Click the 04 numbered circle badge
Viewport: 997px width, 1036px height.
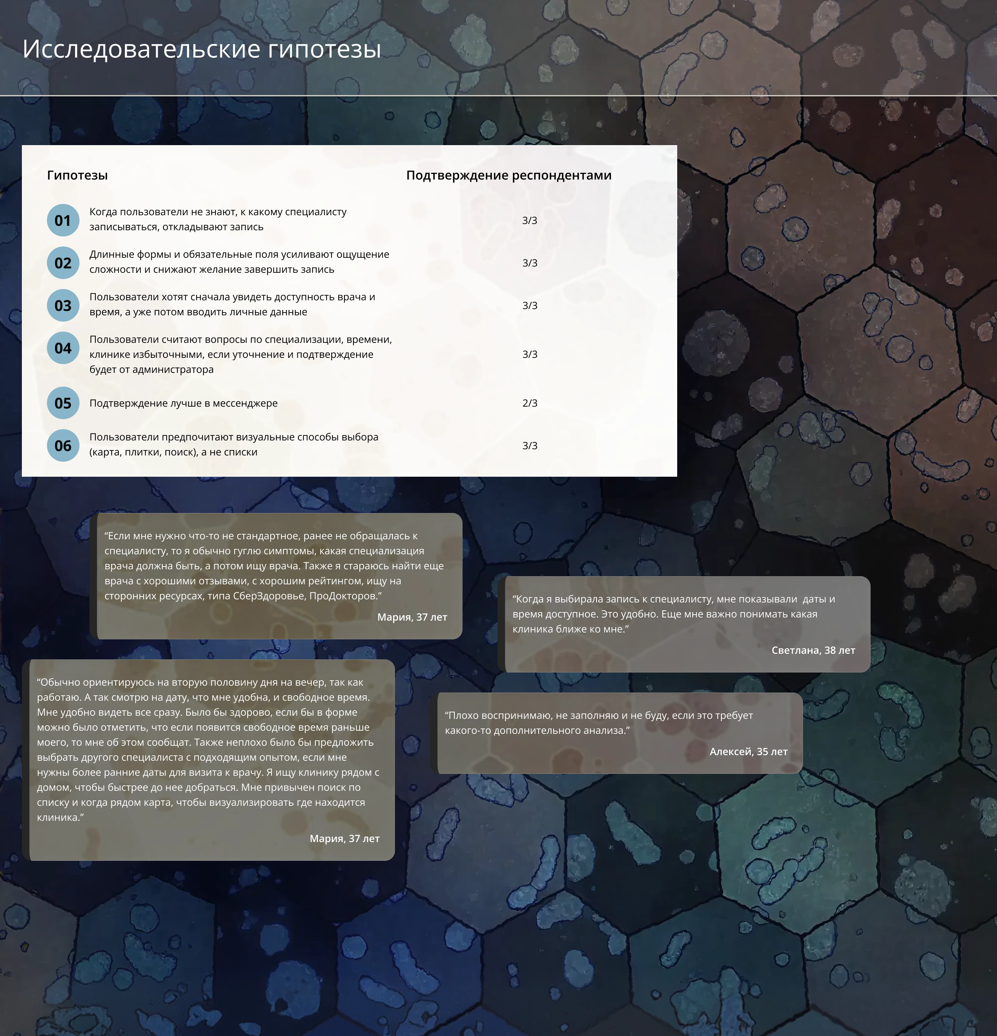click(63, 348)
